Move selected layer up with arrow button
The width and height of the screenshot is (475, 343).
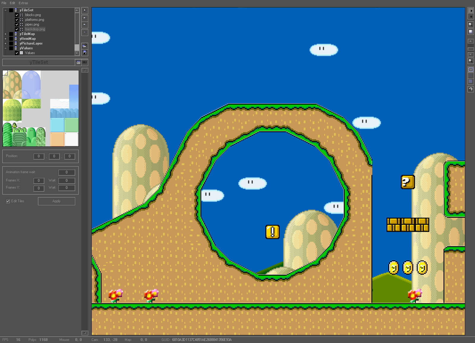[x=85, y=18]
